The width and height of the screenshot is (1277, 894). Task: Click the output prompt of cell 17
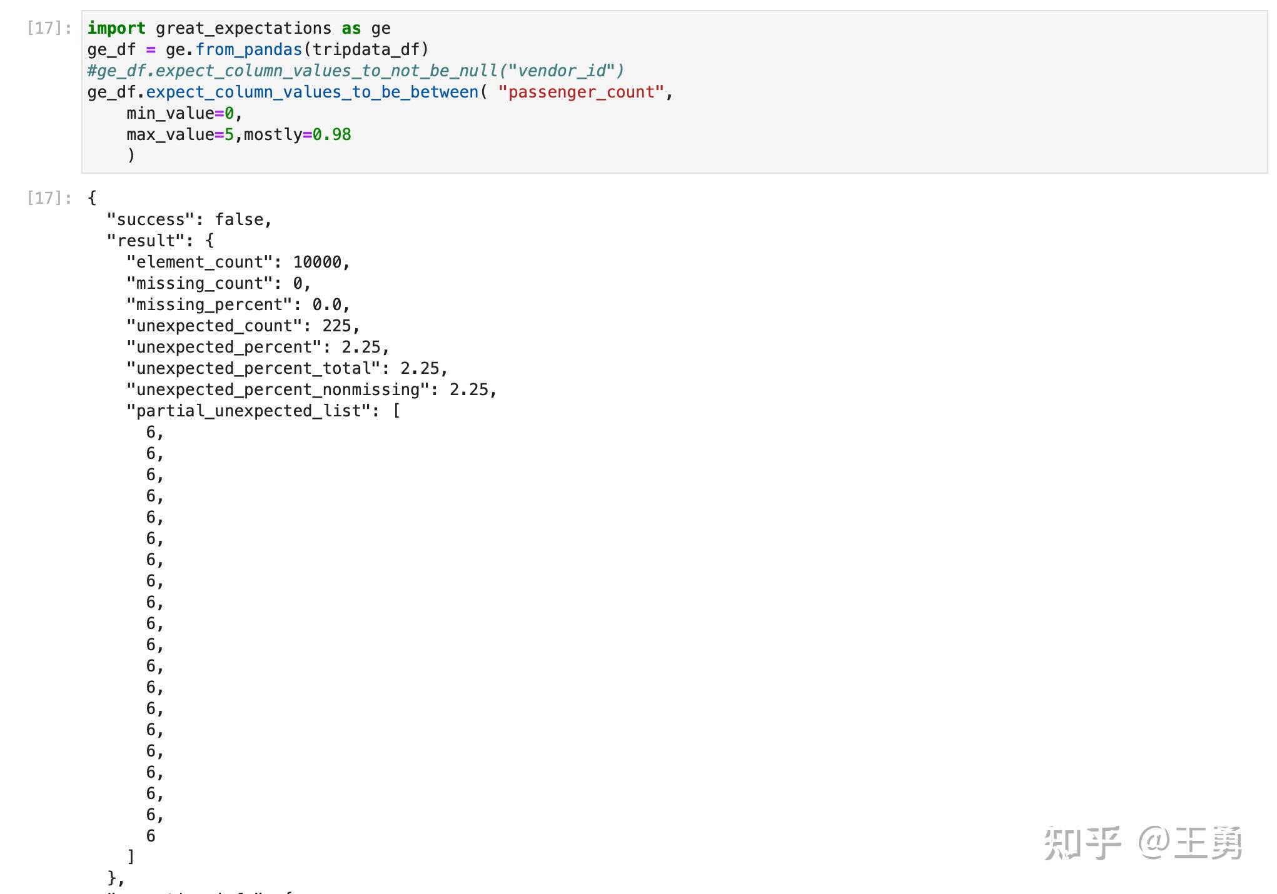point(49,198)
